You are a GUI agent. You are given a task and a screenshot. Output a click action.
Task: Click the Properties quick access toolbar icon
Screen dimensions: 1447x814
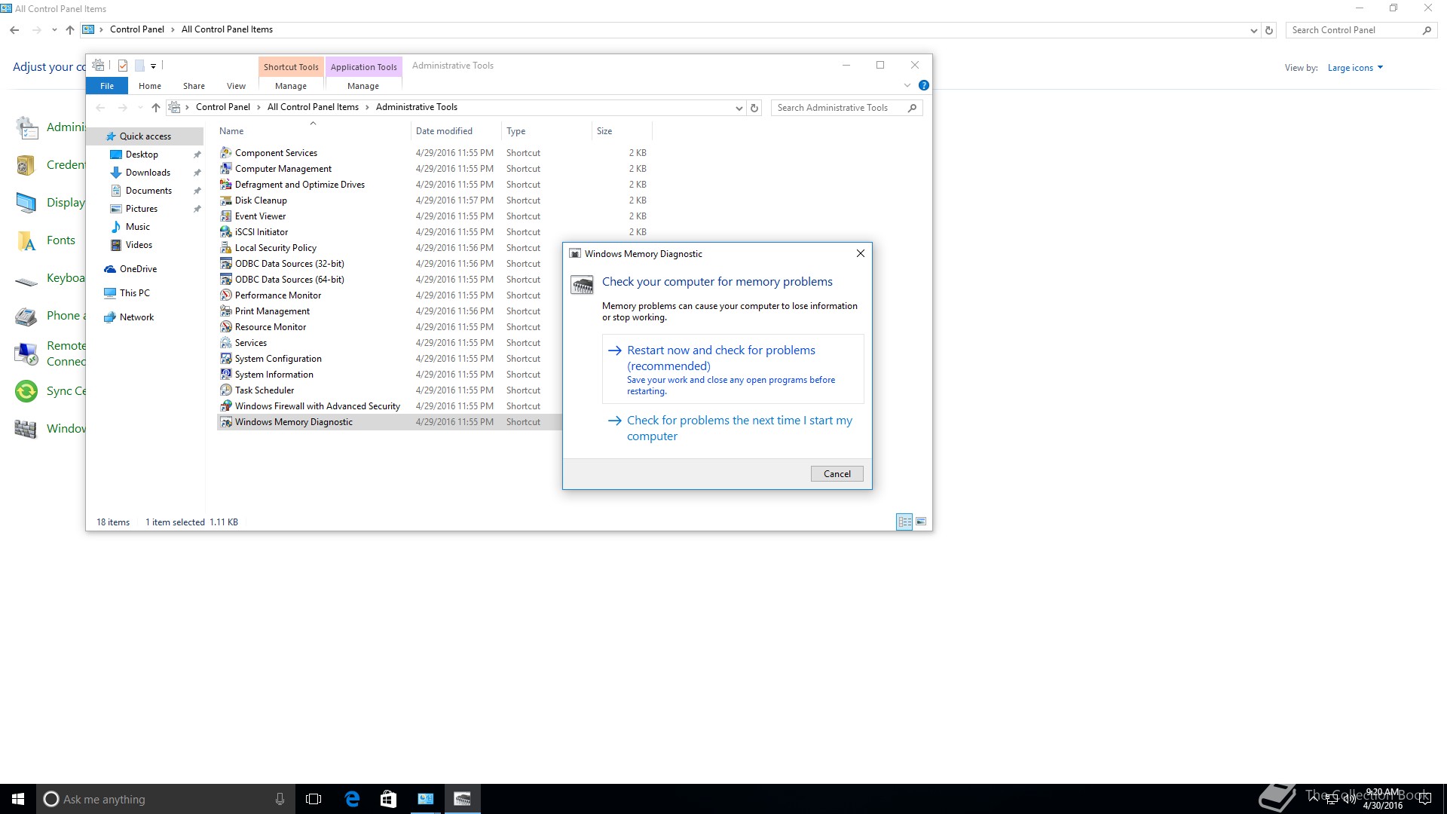click(x=123, y=66)
